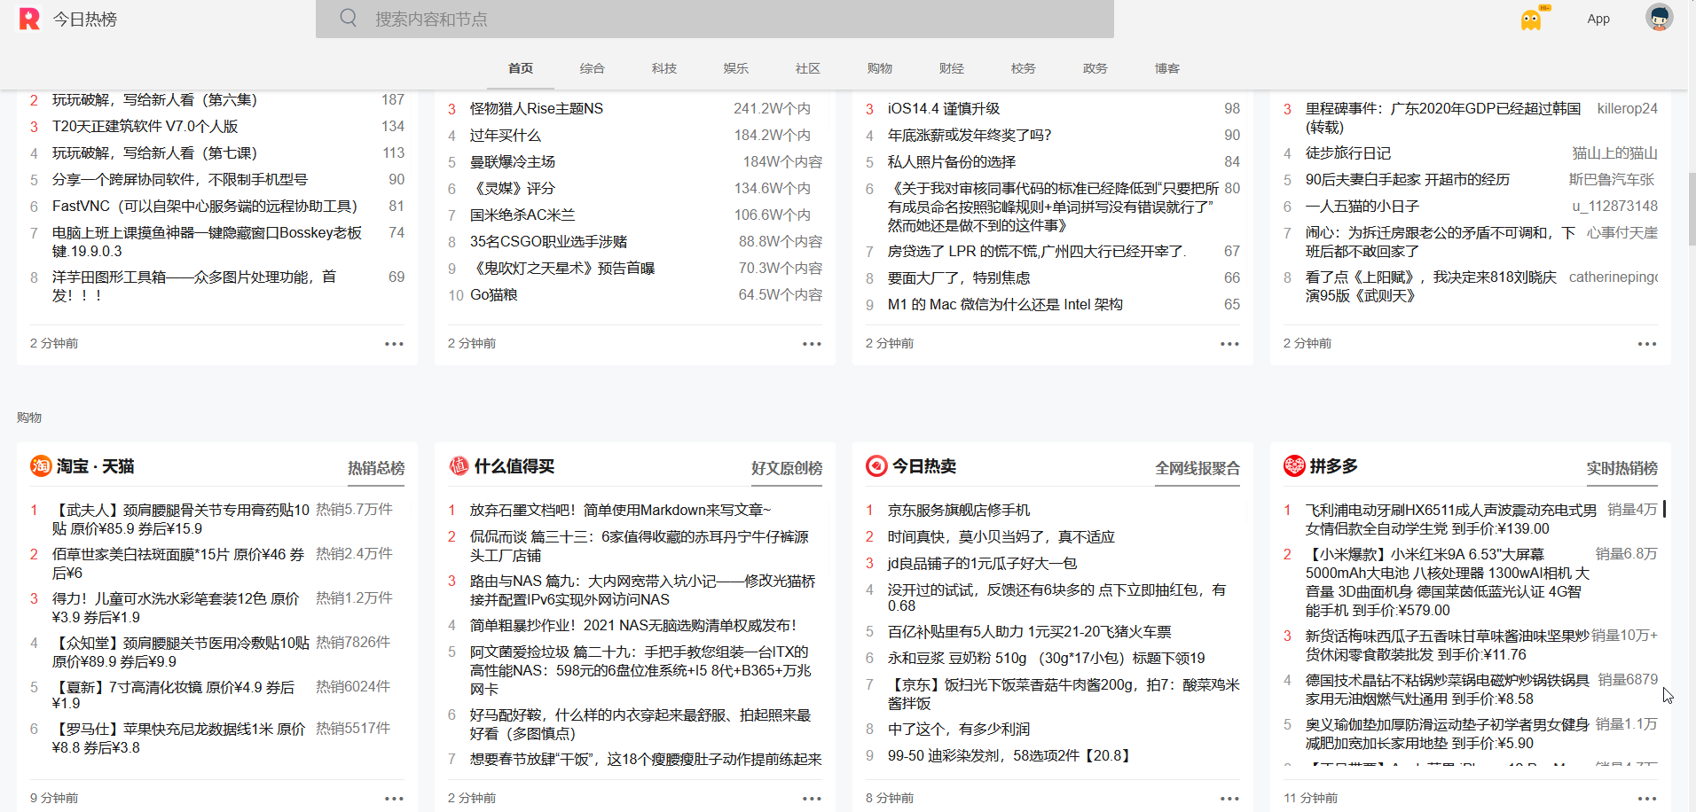Open more options on 里程碑事件 list card
This screenshot has width=1696, height=812.
1647,344
